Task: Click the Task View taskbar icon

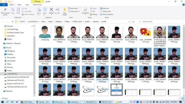Action: [12, 102]
